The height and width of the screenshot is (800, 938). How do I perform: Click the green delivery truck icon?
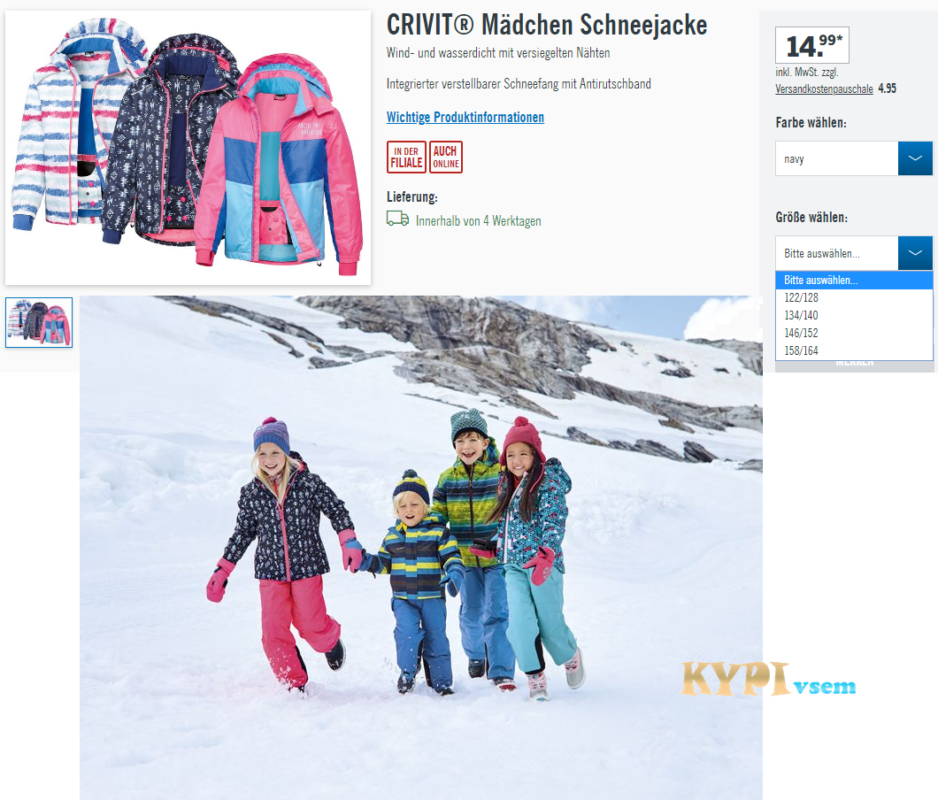click(397, 219)
